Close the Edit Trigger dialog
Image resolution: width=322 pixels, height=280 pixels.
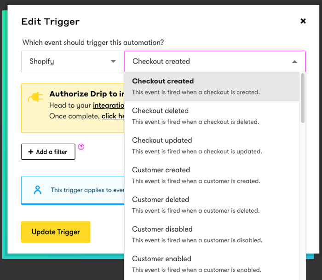303,21
